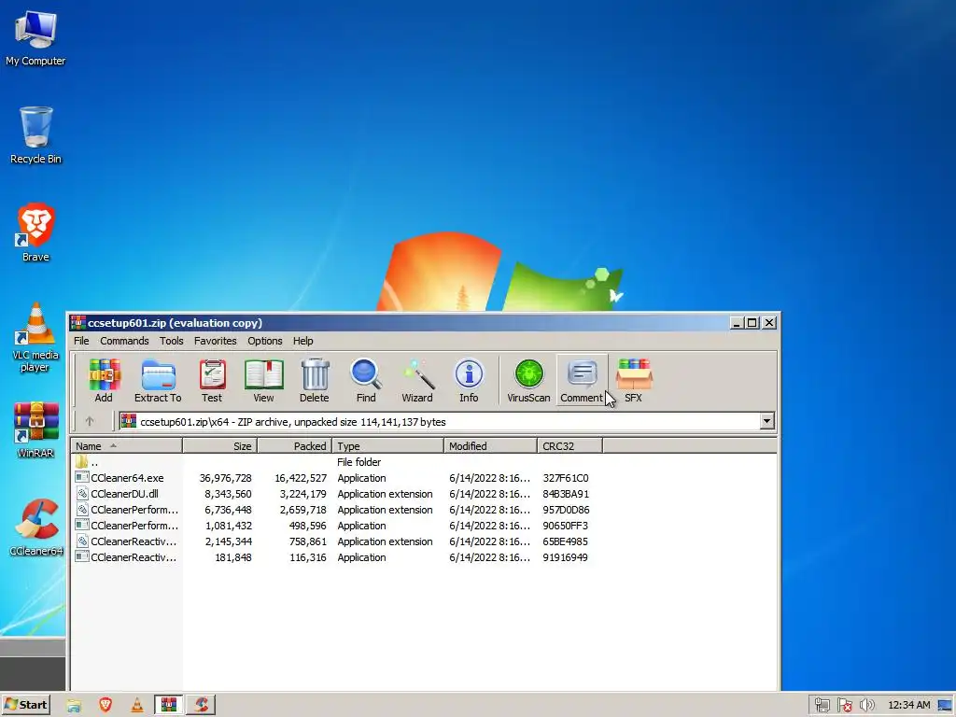Open the Comment tool
Viewport: 956px width, 717px height.
[x=582, y=381]
